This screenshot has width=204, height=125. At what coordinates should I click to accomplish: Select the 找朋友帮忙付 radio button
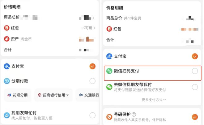pyautogui.click(x=92, y=115)
